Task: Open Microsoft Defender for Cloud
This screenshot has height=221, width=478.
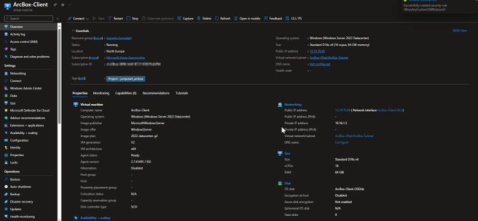Action: 30,110
